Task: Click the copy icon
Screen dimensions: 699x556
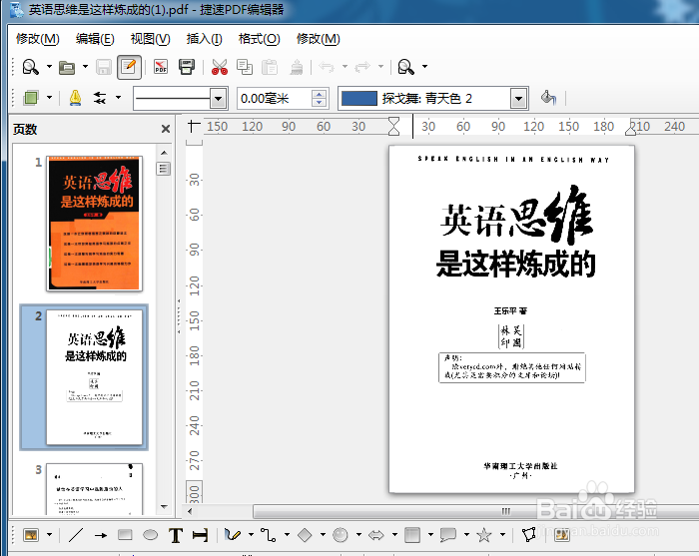Action: (x=245, y=67)
